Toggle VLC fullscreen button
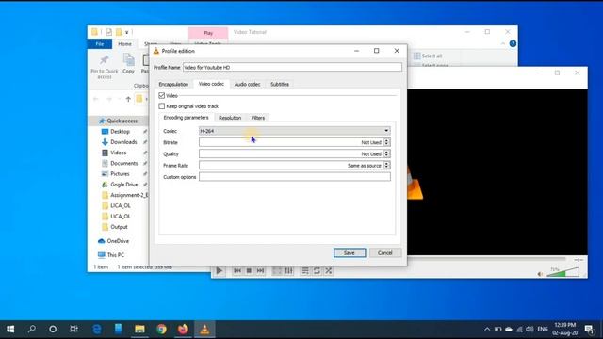Image resolution: width=603 pixels, height=339 pixels. coord(277,271)
